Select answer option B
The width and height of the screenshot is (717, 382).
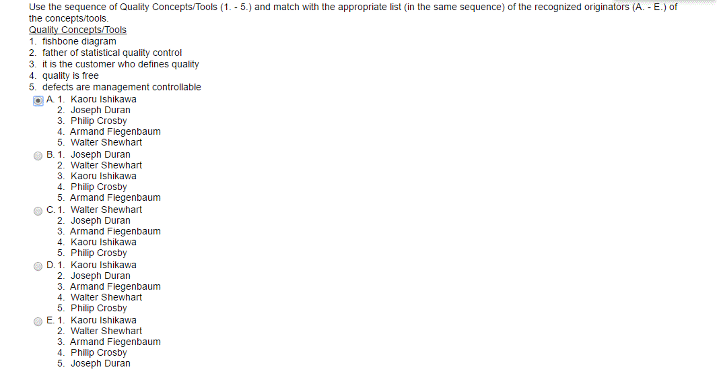39,155
